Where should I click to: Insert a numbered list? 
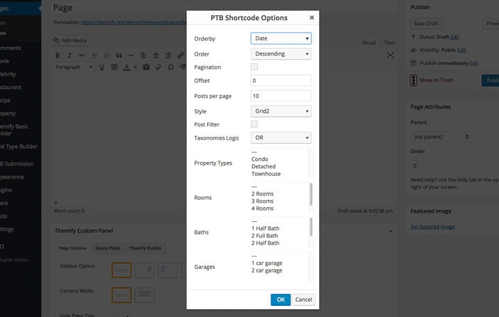pyautogui.click(x=106, y=56)
